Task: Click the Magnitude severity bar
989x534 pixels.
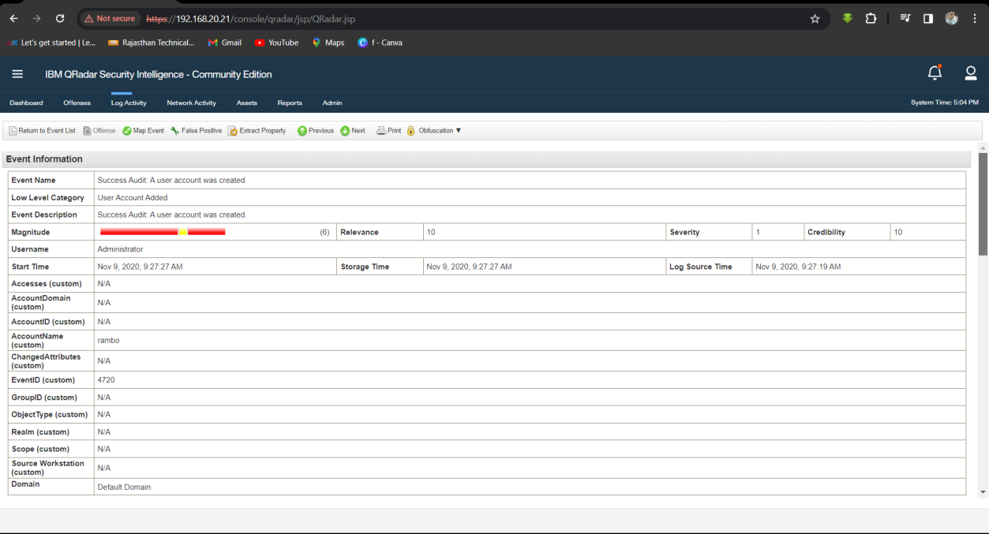Action: (163, 232)
